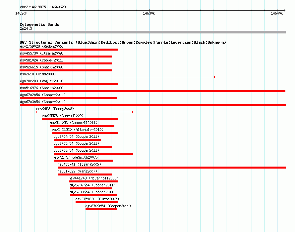Click the esv2759028 (Redon2006) variant label
Viewport: 295px width, 232px height.
click(42, 46)
